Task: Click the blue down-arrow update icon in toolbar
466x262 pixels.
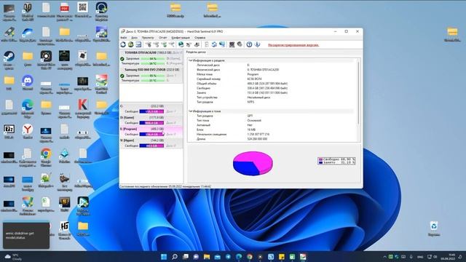Action: click(257, 44)
